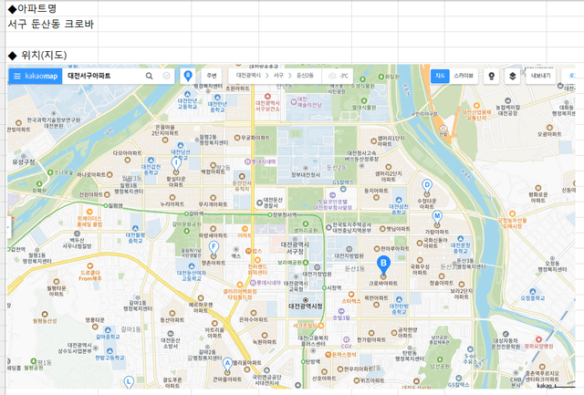Click the 둥지아파트 label on map
The width and height of the screenshot is (584, 395).
click(376, 191)
